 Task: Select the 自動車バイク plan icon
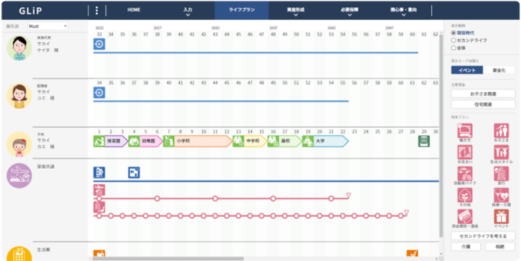[465, 173]
